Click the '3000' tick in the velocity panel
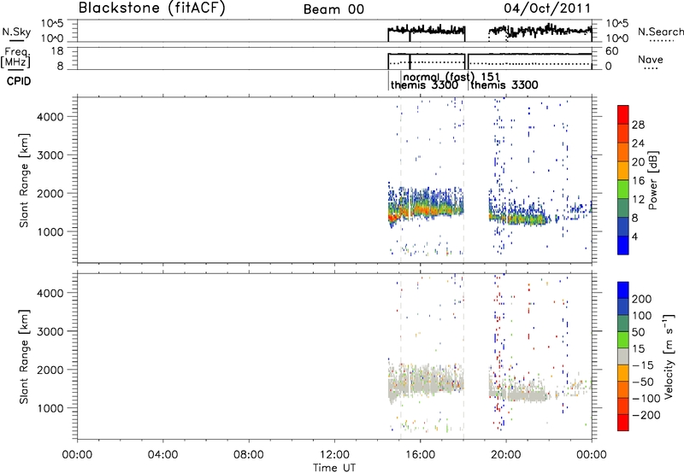Viewport: 684px width, 473px height. [50, 331]
